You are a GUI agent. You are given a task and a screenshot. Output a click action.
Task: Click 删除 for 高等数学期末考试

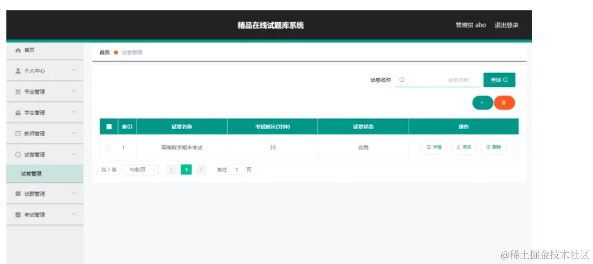point(493,147)
